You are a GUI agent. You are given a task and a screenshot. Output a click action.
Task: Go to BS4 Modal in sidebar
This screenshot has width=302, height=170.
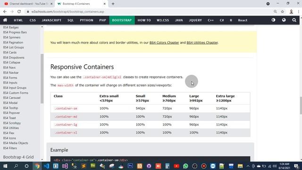10,103
